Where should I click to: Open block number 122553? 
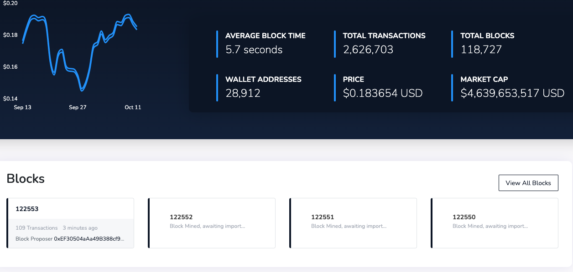tap(27, 209)
